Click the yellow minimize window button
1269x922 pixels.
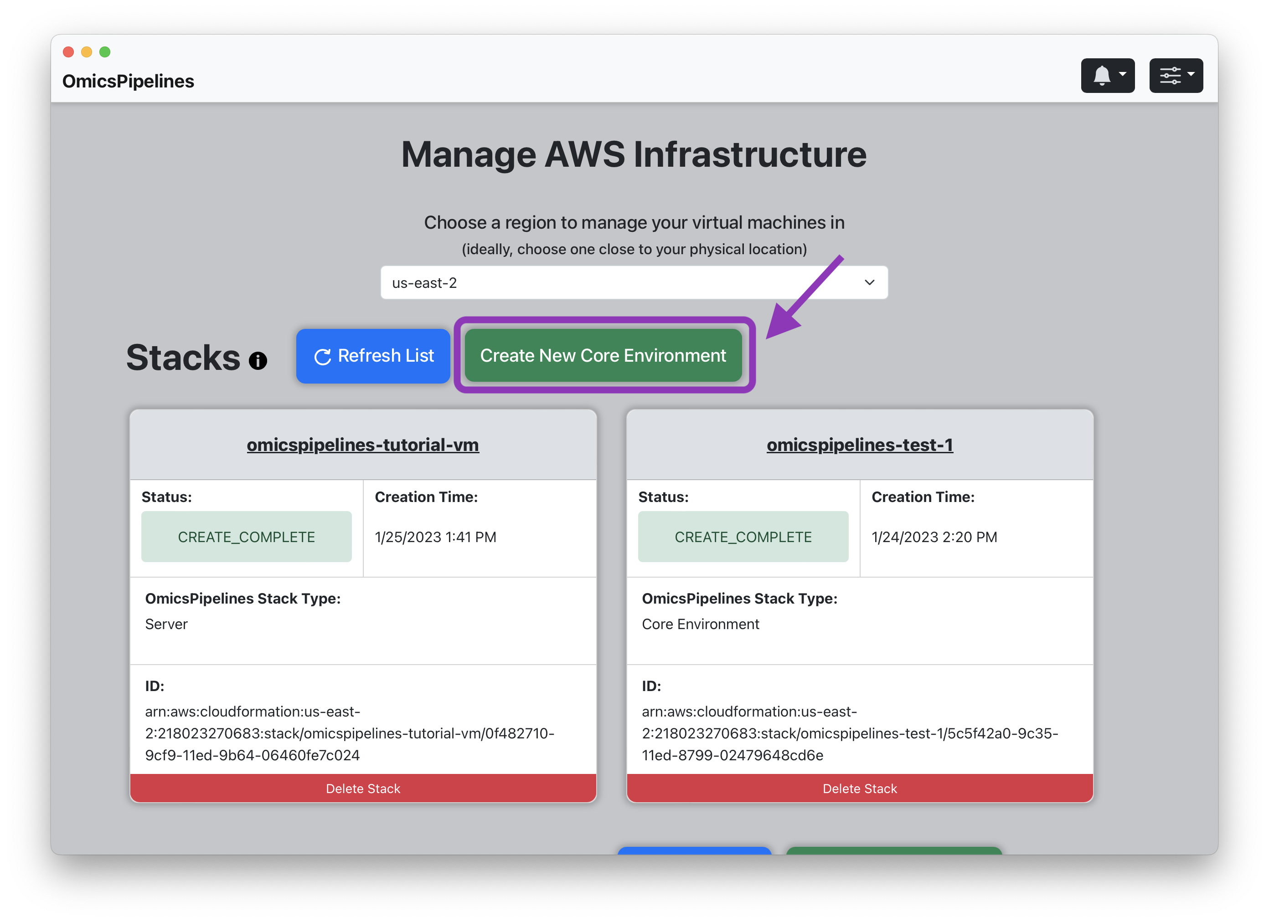(87, 52)
